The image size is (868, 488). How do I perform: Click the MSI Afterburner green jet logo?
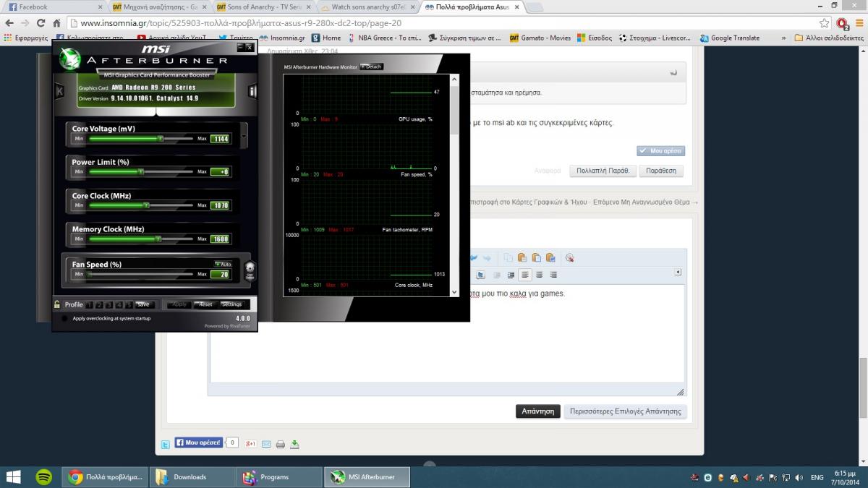click(70, 59)
